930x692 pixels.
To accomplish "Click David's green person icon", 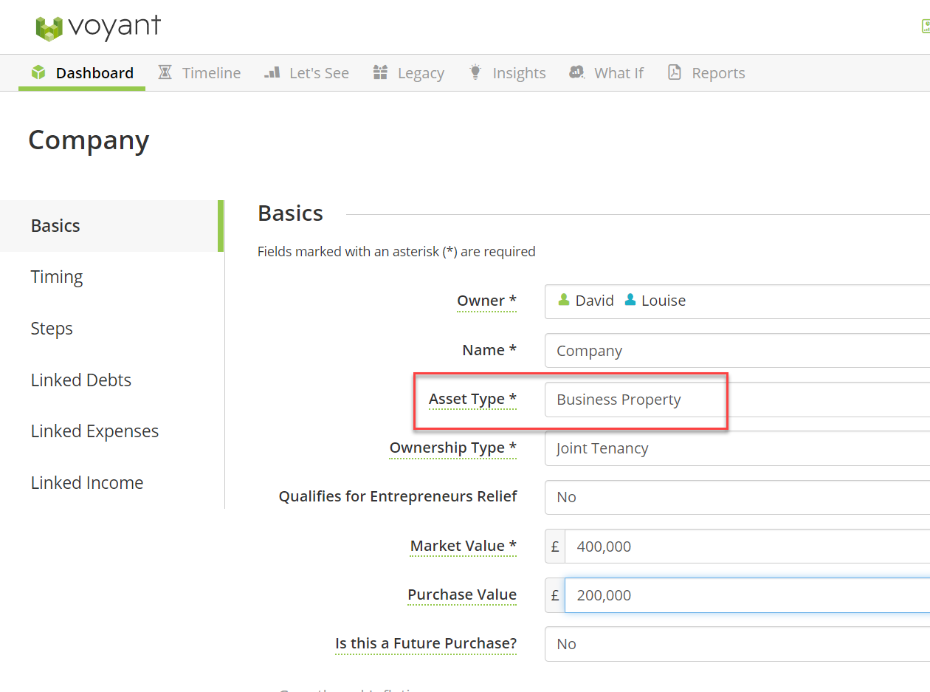I will point(564,300).
